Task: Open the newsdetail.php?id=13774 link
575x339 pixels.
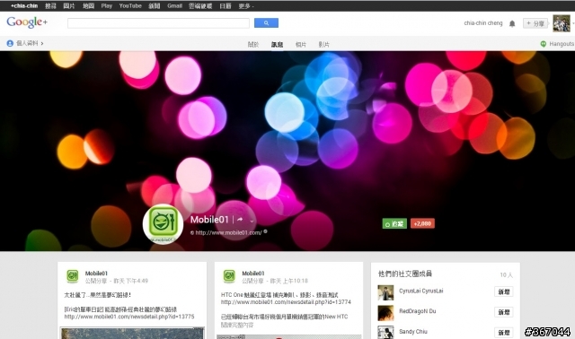Action: tap(286, 302)
